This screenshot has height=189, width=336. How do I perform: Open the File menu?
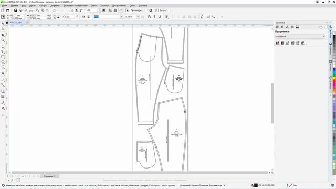pos(5,6)
